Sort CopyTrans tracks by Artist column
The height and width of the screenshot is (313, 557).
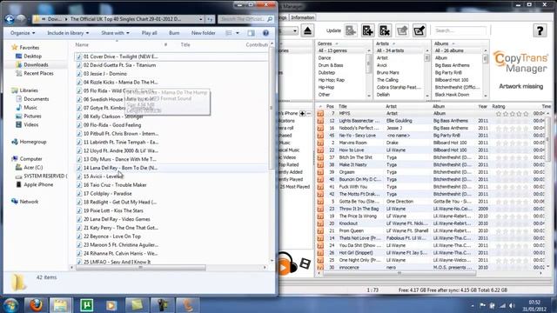[x=391, y=106]
